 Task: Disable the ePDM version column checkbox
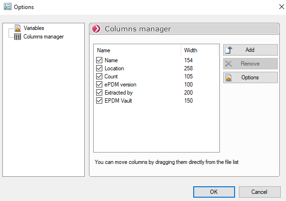tap(99, 85)
